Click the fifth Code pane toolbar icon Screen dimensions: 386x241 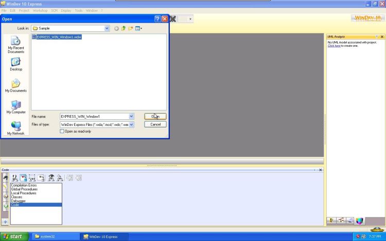(51, 178)
